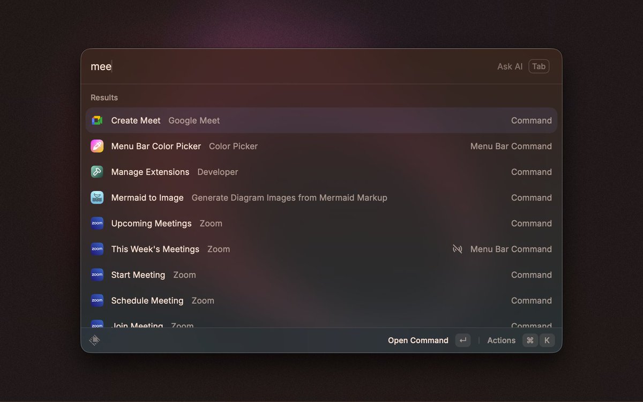Select the This Week's Meetings result
Screen dimensions: 643x402
(x=322, y=249)
